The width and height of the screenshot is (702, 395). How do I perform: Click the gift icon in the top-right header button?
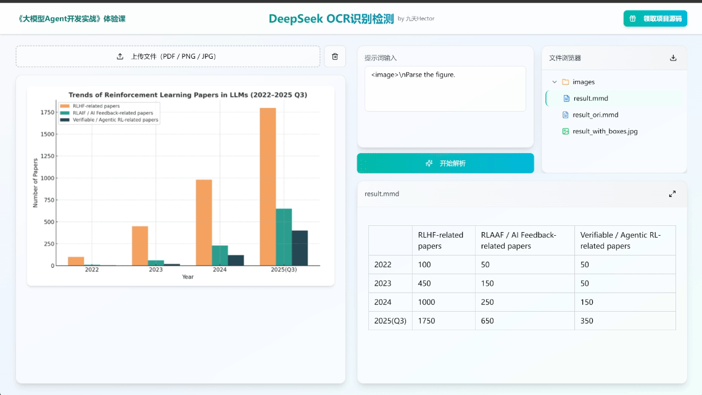(x=631, y=19)
